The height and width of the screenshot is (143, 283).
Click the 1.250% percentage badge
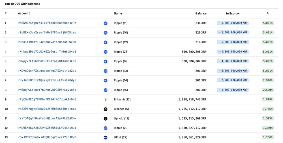tap(268, 137)
